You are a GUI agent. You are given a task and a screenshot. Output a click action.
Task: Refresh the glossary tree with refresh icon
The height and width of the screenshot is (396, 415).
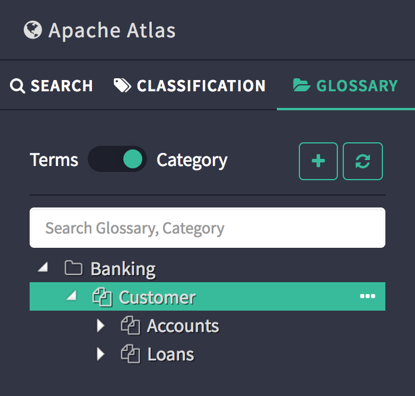(363, 161)
